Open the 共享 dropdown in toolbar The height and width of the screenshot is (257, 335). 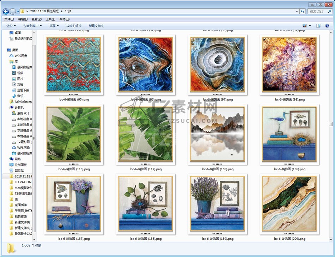(54, 26)
